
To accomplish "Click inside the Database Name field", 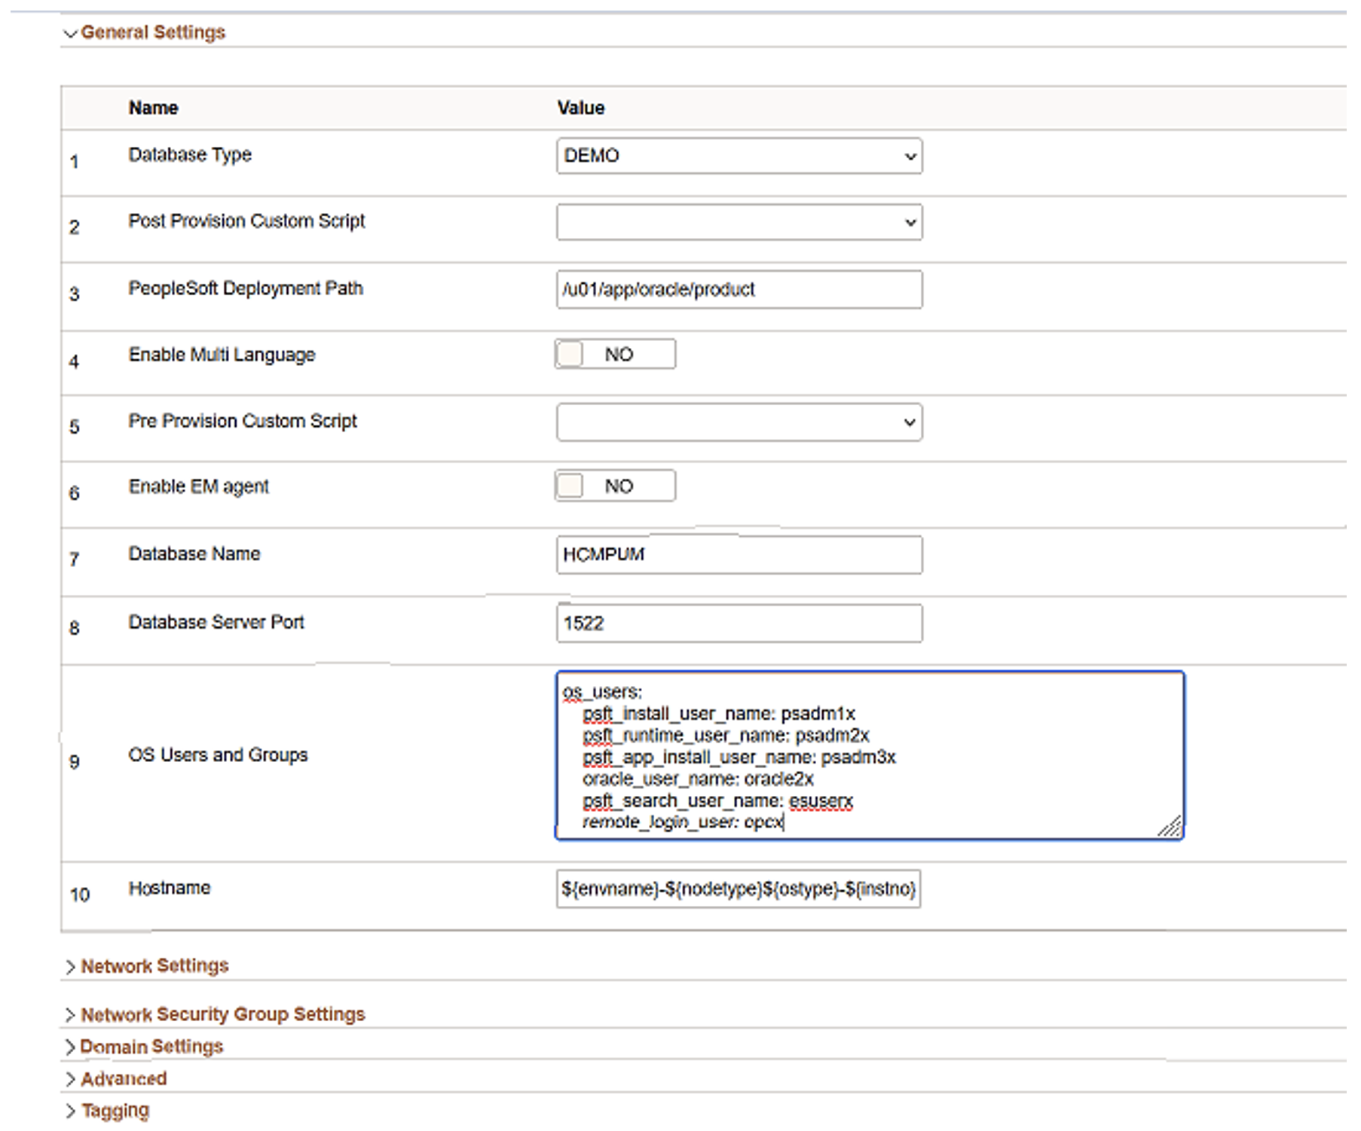I will click(x=739, y=555).
